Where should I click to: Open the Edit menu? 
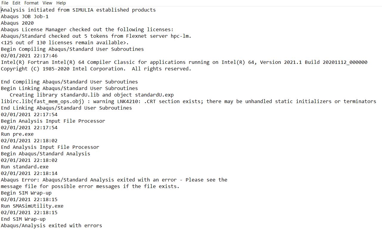16,3
